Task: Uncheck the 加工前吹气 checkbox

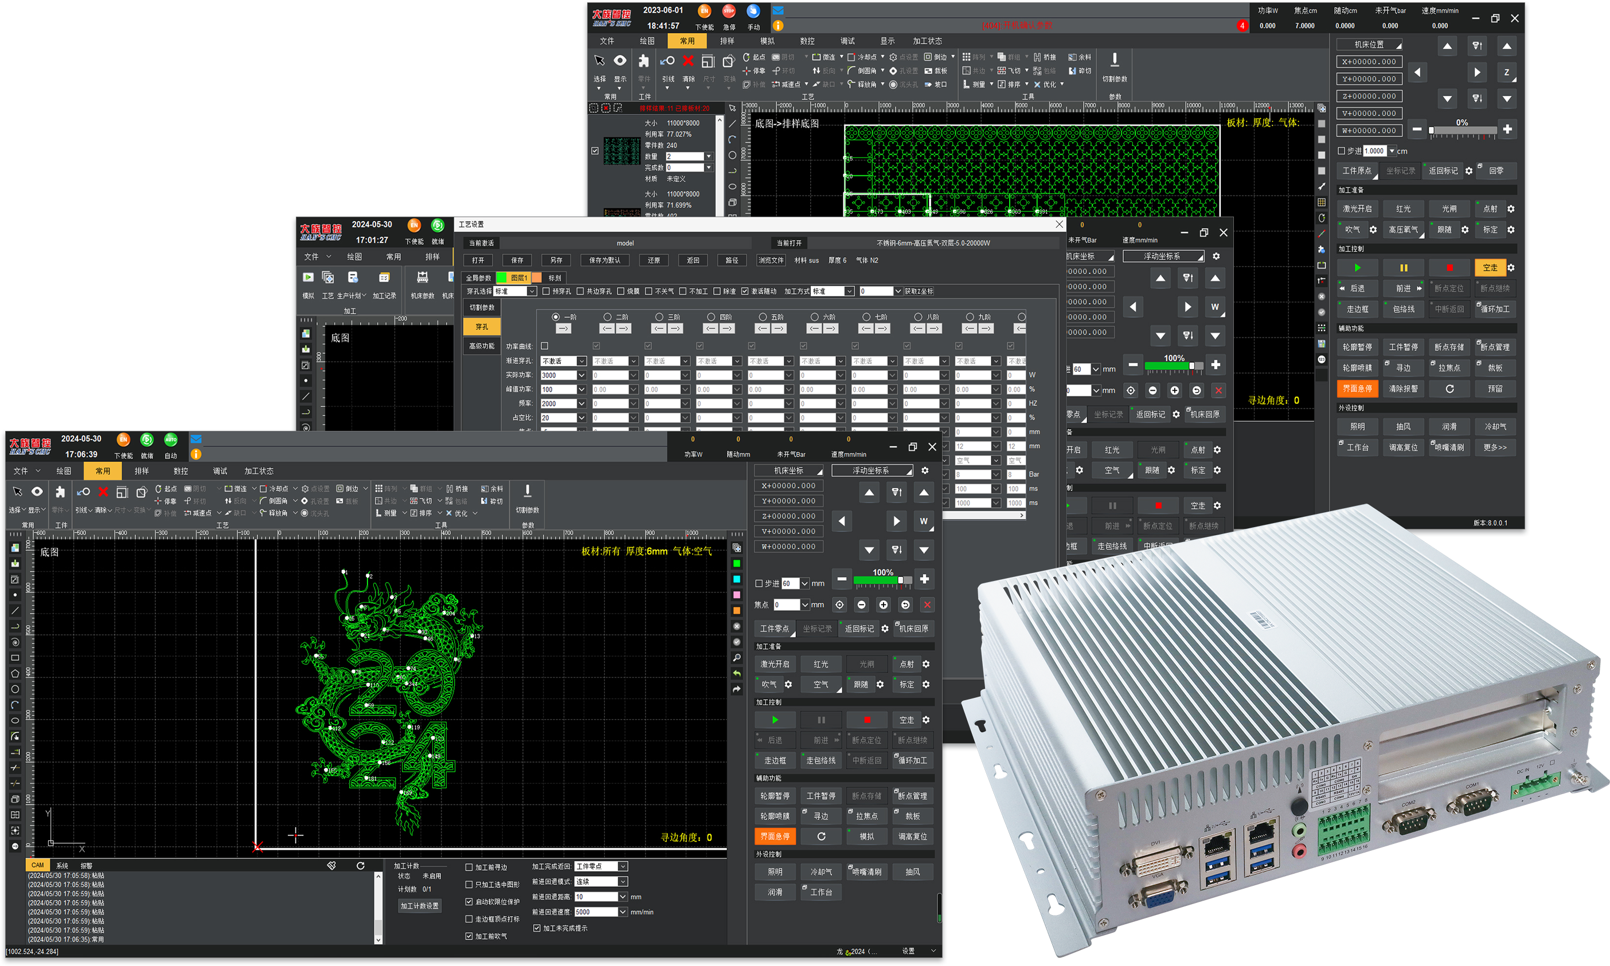Action: click(469, 936)
